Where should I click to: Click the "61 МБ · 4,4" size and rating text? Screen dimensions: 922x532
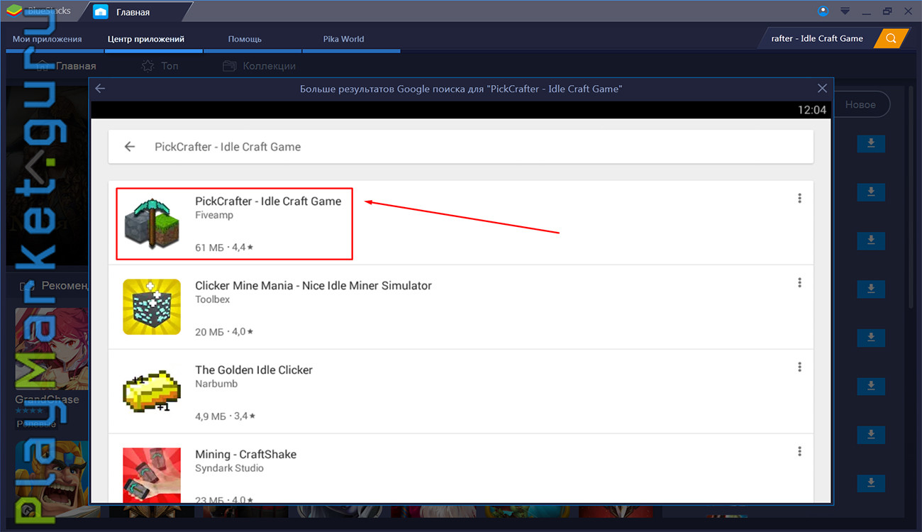point(224,248)
